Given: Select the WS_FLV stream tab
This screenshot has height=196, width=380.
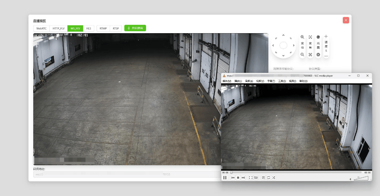Looking at the screenshot, I should coord(75,28).
